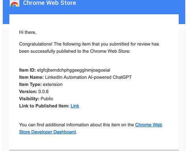189x151 pixels.
Task: Click the Chrome Web Store header title
Action: click(50, 3)
